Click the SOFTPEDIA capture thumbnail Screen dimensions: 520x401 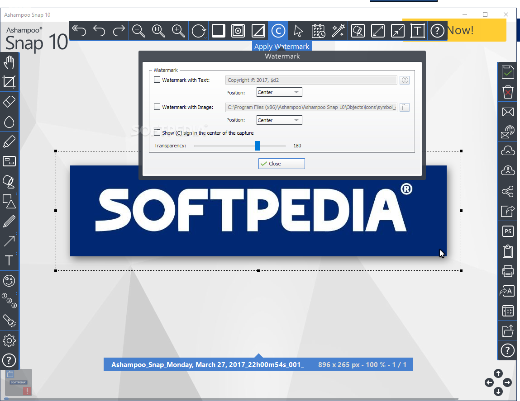tap(19, 382)
